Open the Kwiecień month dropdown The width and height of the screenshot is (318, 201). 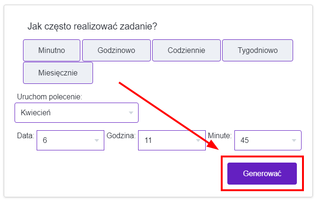point(70,113)
